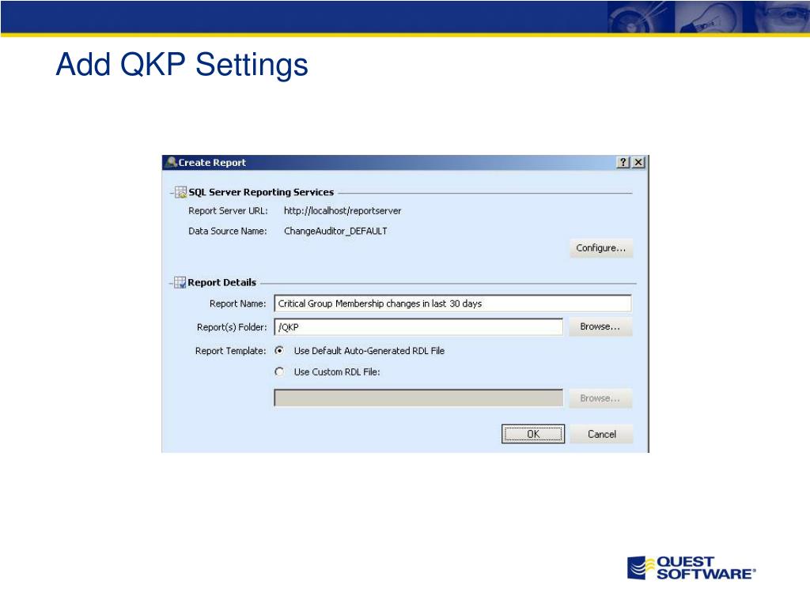The image size is (810, 607).
Task: Click the SQL Server Reporting Services heading
Action: pyautogui.click(x=261, y=192)
